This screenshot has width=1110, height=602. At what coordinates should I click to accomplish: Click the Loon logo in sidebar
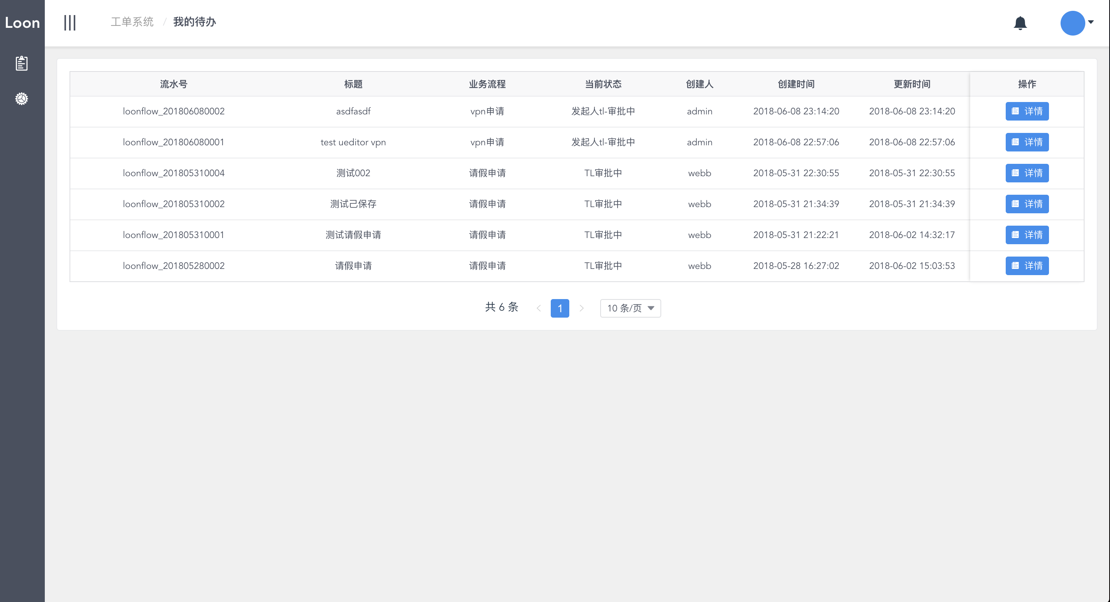22,23
